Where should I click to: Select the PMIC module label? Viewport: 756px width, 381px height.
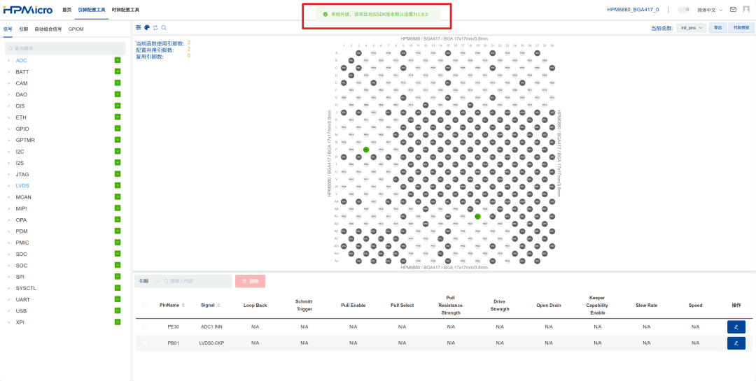(x=22, y=243)
